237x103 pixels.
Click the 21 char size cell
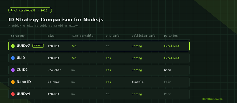[53, 82]
